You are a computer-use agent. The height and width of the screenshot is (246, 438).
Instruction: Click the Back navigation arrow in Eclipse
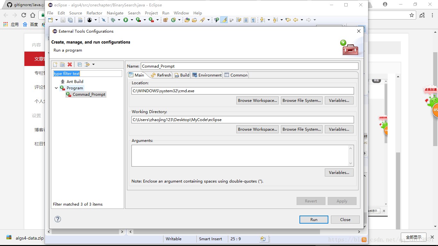296,20
